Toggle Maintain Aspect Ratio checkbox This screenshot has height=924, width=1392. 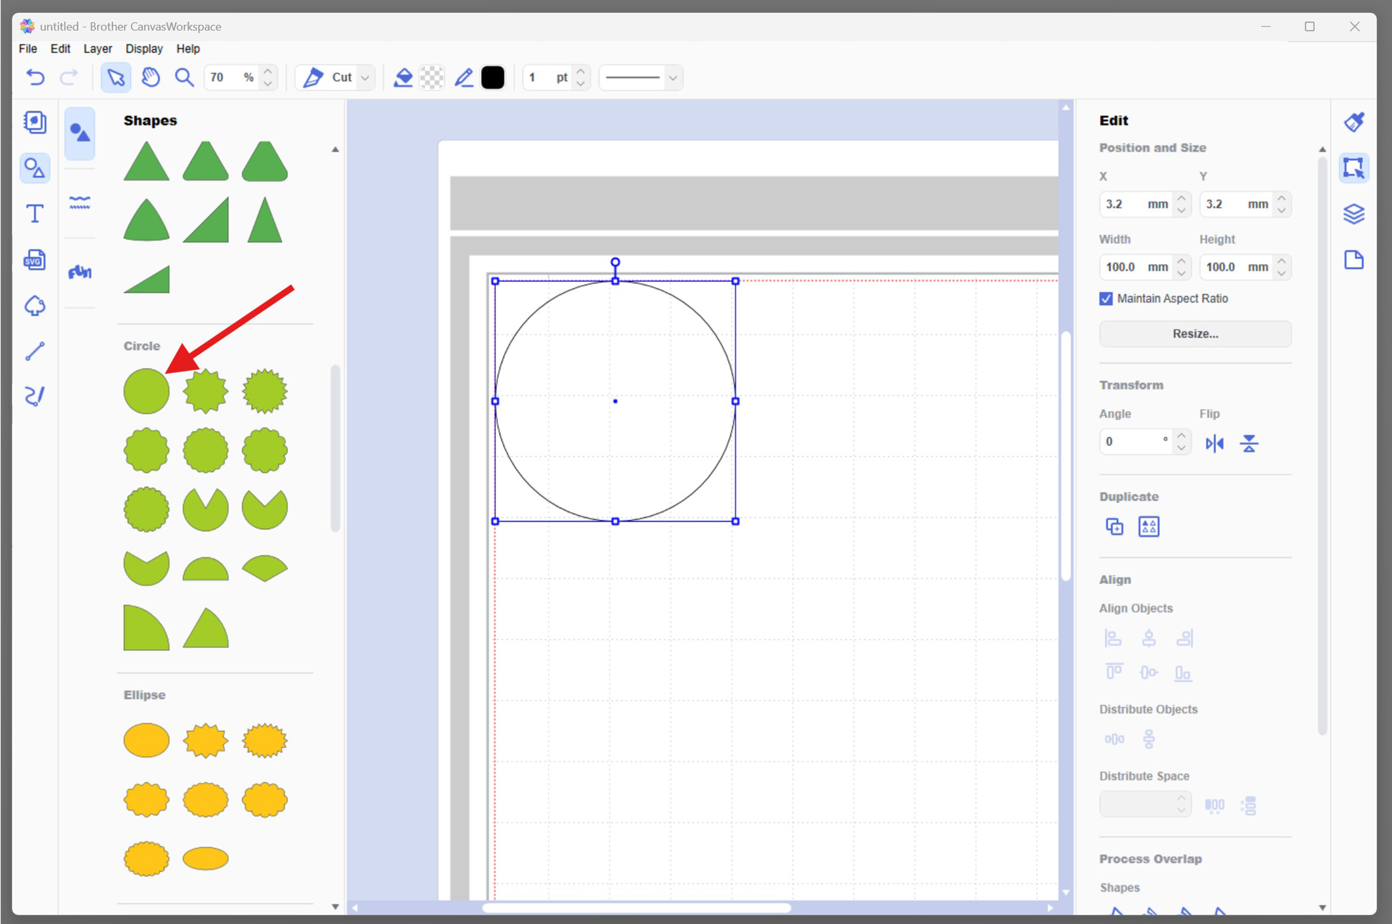pyautogui.click(x=1106, y=298)
